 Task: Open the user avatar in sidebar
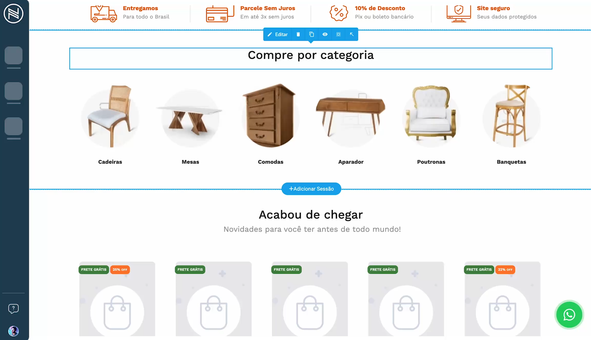(13, 331)
